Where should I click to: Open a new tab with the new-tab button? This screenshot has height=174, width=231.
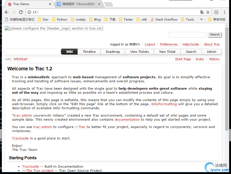click(x=109, y=4)
